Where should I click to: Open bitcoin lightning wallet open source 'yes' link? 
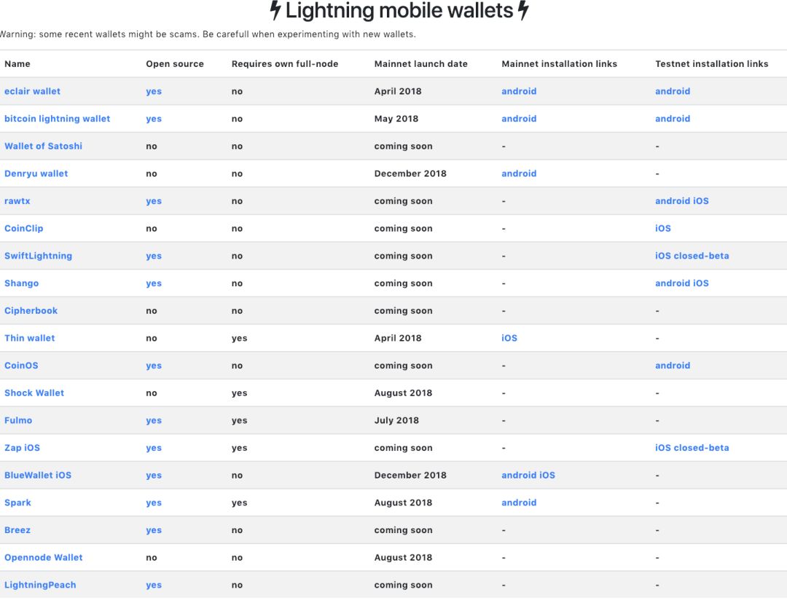click(154, 119)
